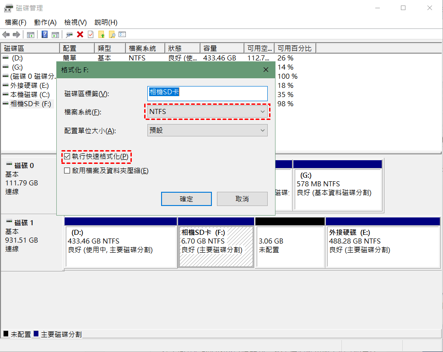Click the 類型 column header
The width and height of the screenshot is (443, 352).
point(110,49)
